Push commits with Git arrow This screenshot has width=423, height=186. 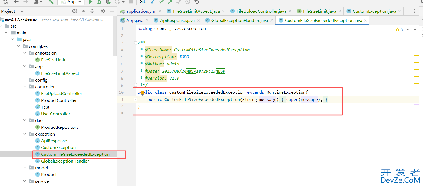coord(170,2)
